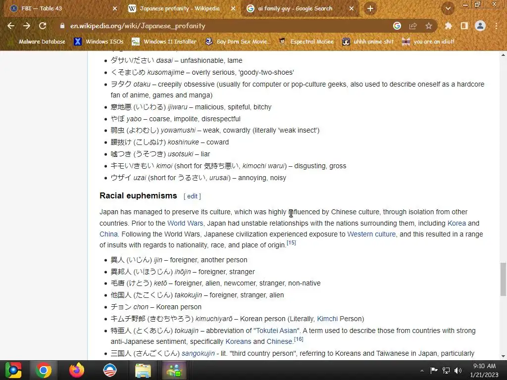This screenshot has height=380, width=507.
Task: Switch to FBI — Table 43 tab
Action: (x=63, y=9)
